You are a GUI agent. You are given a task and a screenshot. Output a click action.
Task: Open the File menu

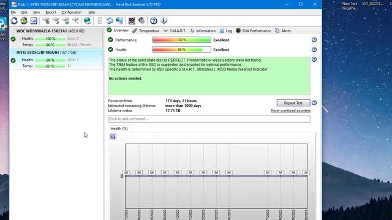point(13,12)
